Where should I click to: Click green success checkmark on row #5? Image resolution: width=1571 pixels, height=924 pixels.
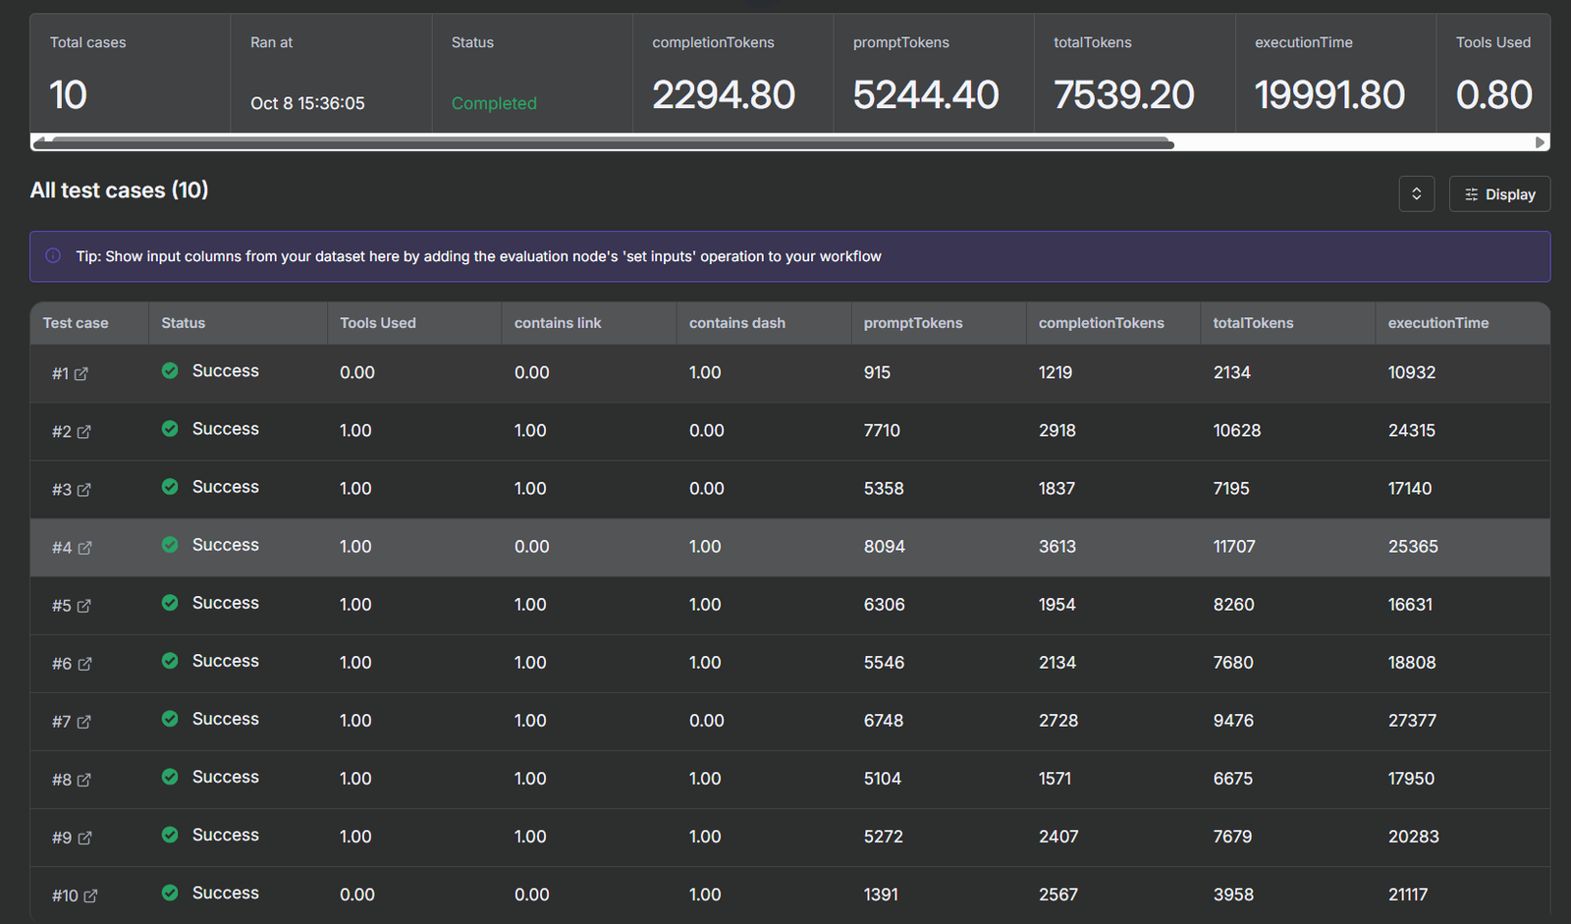(170, 603)
